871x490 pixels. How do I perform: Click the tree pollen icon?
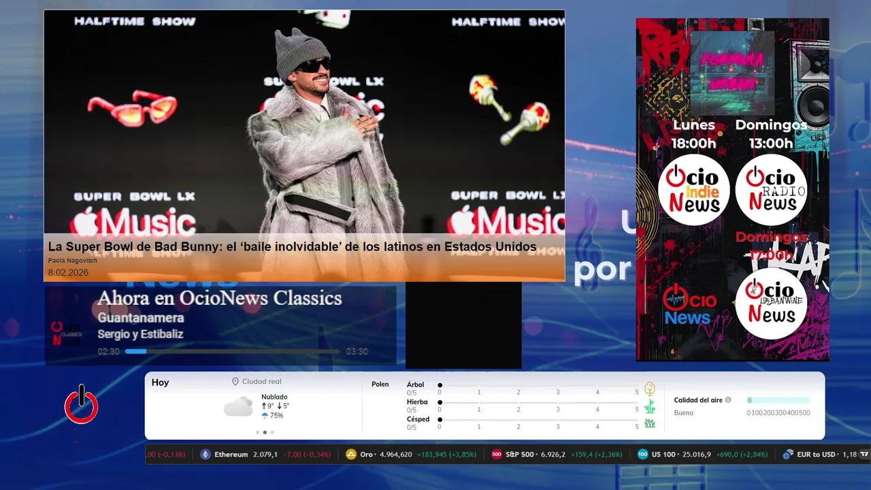coord(650,389)
